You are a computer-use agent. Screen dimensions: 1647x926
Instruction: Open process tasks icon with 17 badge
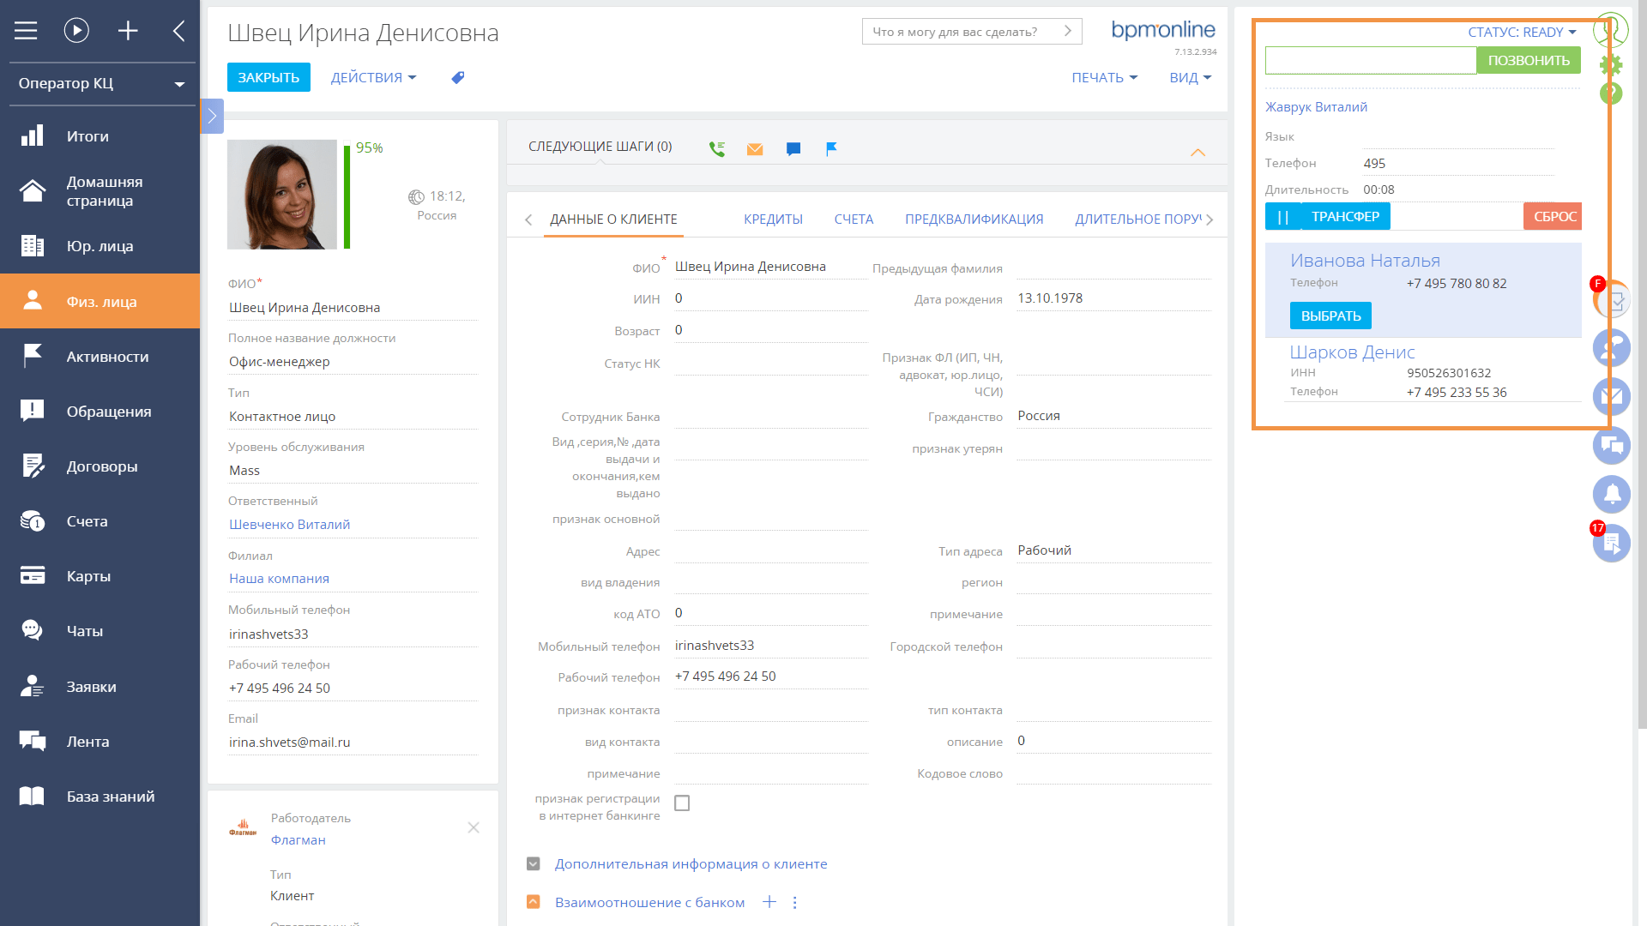point(1611,543)
